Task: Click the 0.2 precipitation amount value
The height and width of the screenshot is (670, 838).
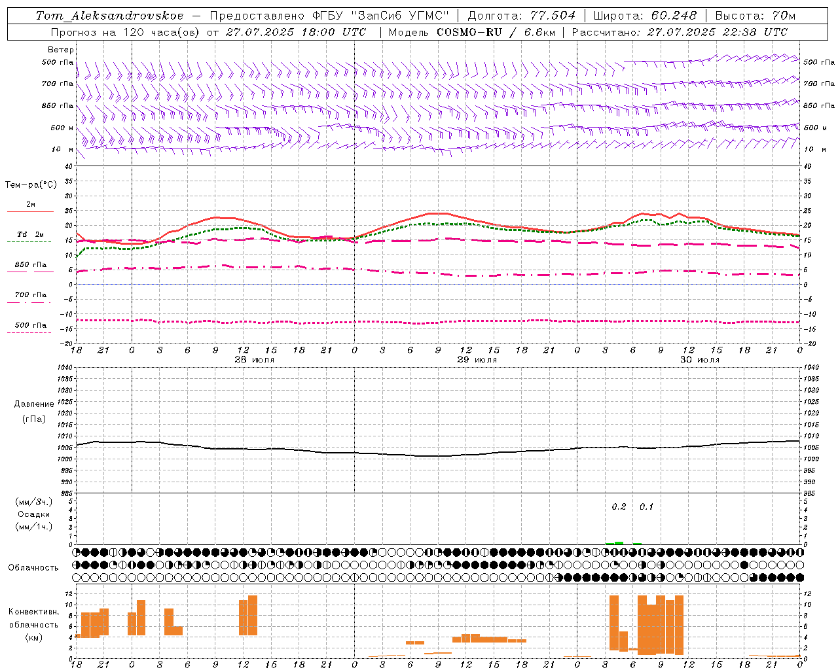Action: [x=619, y=507]
